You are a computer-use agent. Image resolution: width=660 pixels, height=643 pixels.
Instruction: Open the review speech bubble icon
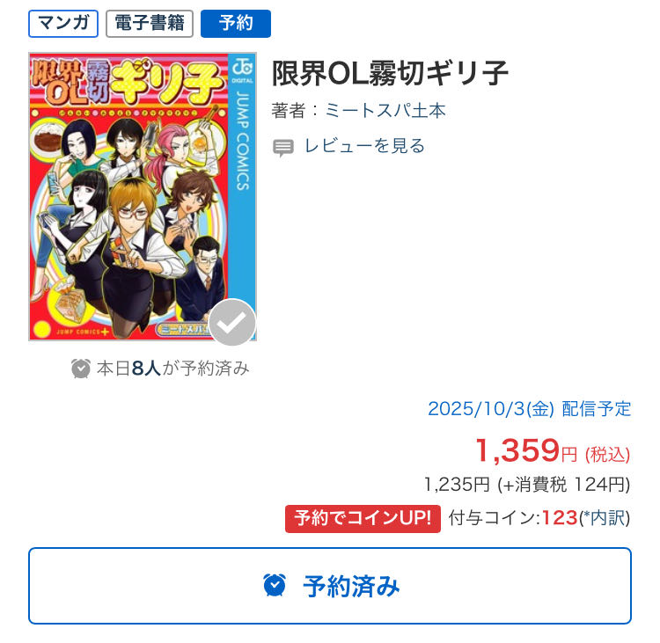click(283, 148)
